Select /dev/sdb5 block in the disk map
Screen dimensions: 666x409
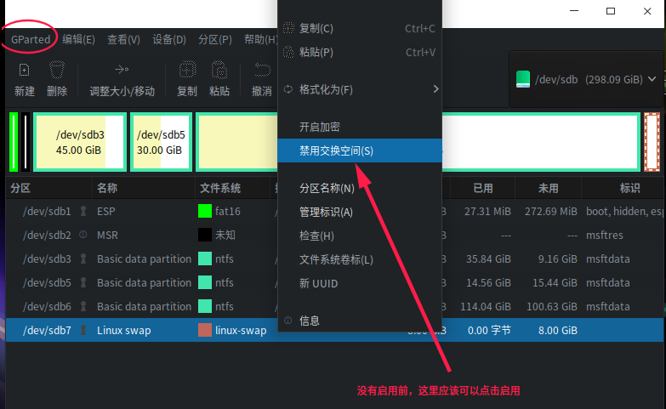161,142
